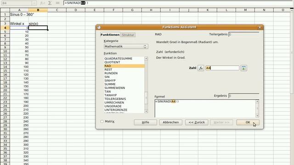Viewport: 294px width, 165px height.
Task: Open the Kategorie dropdown showing Mathematik
Action: pyautogui.click(x=126, y=46)
